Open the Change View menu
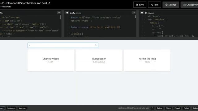The height and width of the screenshot is (111, 198). click(x=189, y=5)
